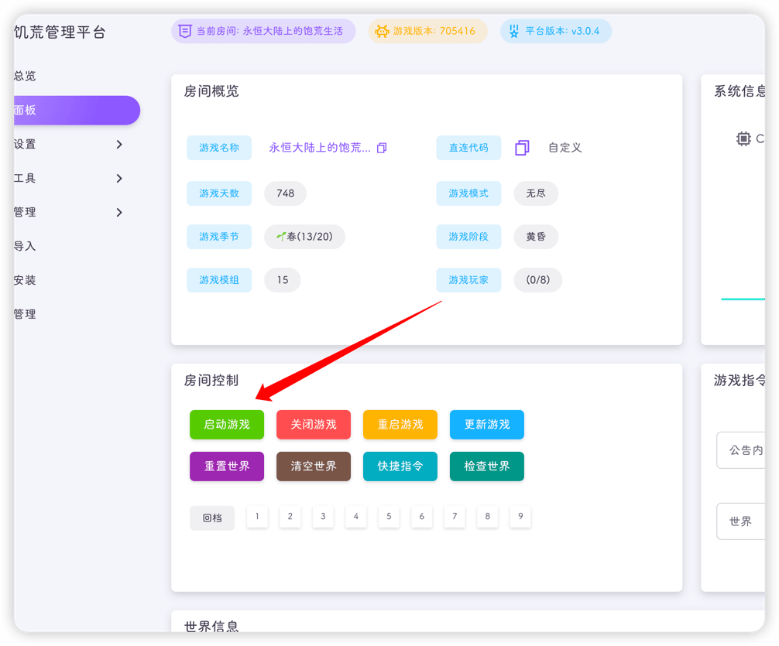Screen dimensions: 779x646
Task: Click the seedling icon in the 游戏季节 spring value
Action: click(283, 237)
